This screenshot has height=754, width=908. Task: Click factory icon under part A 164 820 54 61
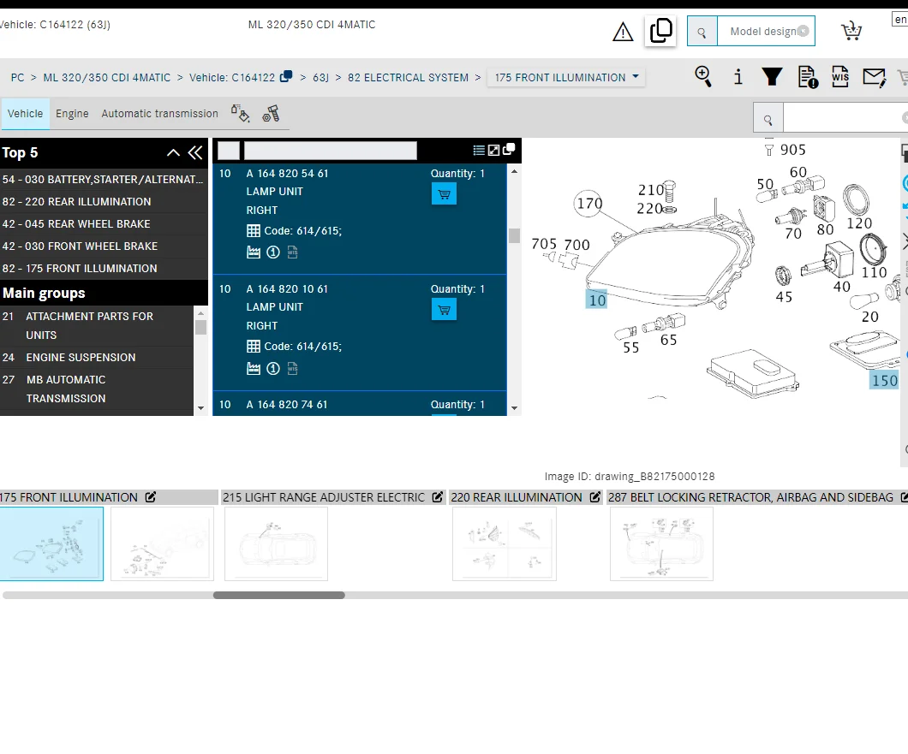[253, 252]
